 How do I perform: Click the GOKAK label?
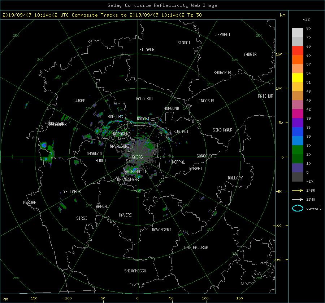click(x=80, y=100)
